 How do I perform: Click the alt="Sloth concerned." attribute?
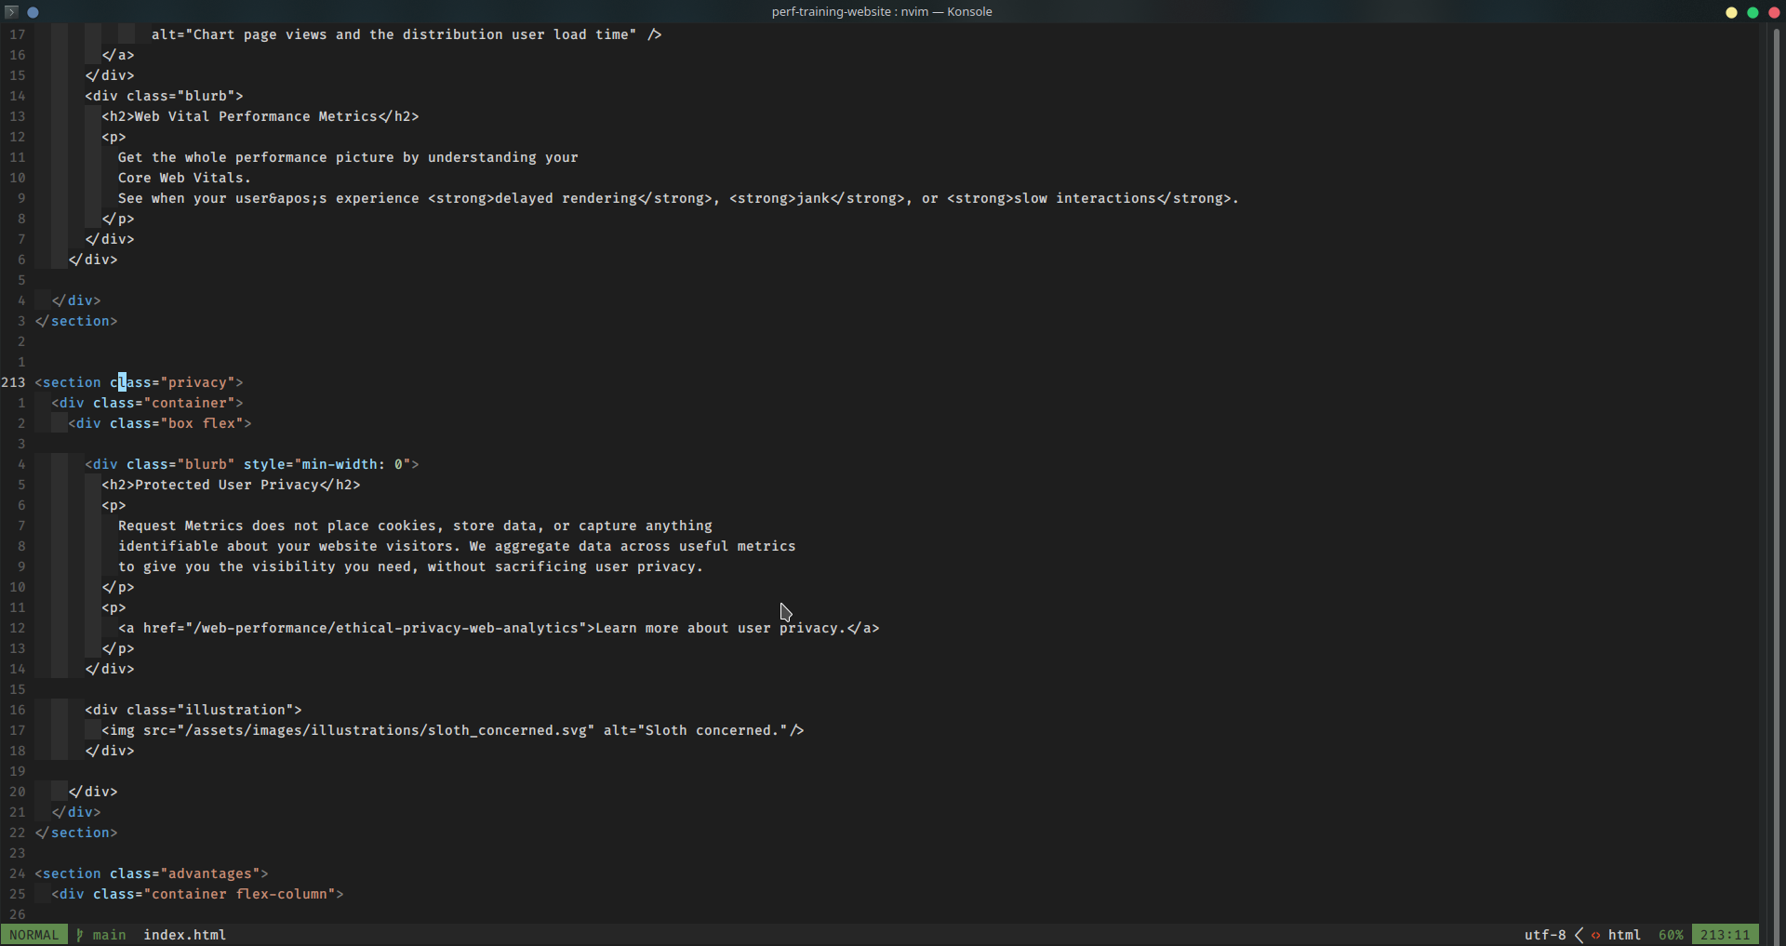coord(696,730)
